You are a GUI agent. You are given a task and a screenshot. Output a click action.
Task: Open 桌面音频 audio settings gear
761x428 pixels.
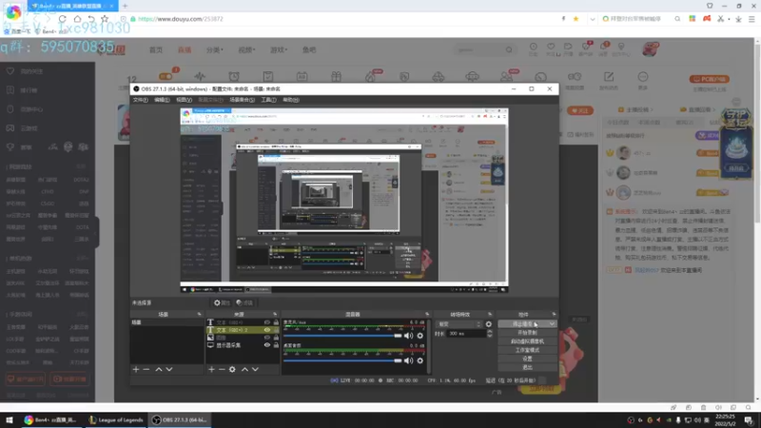420,360
